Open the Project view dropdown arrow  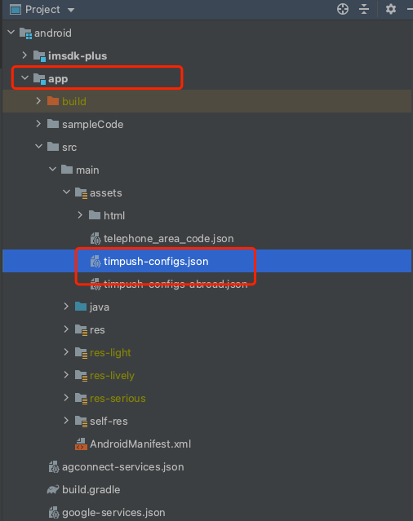click(71, 10)
